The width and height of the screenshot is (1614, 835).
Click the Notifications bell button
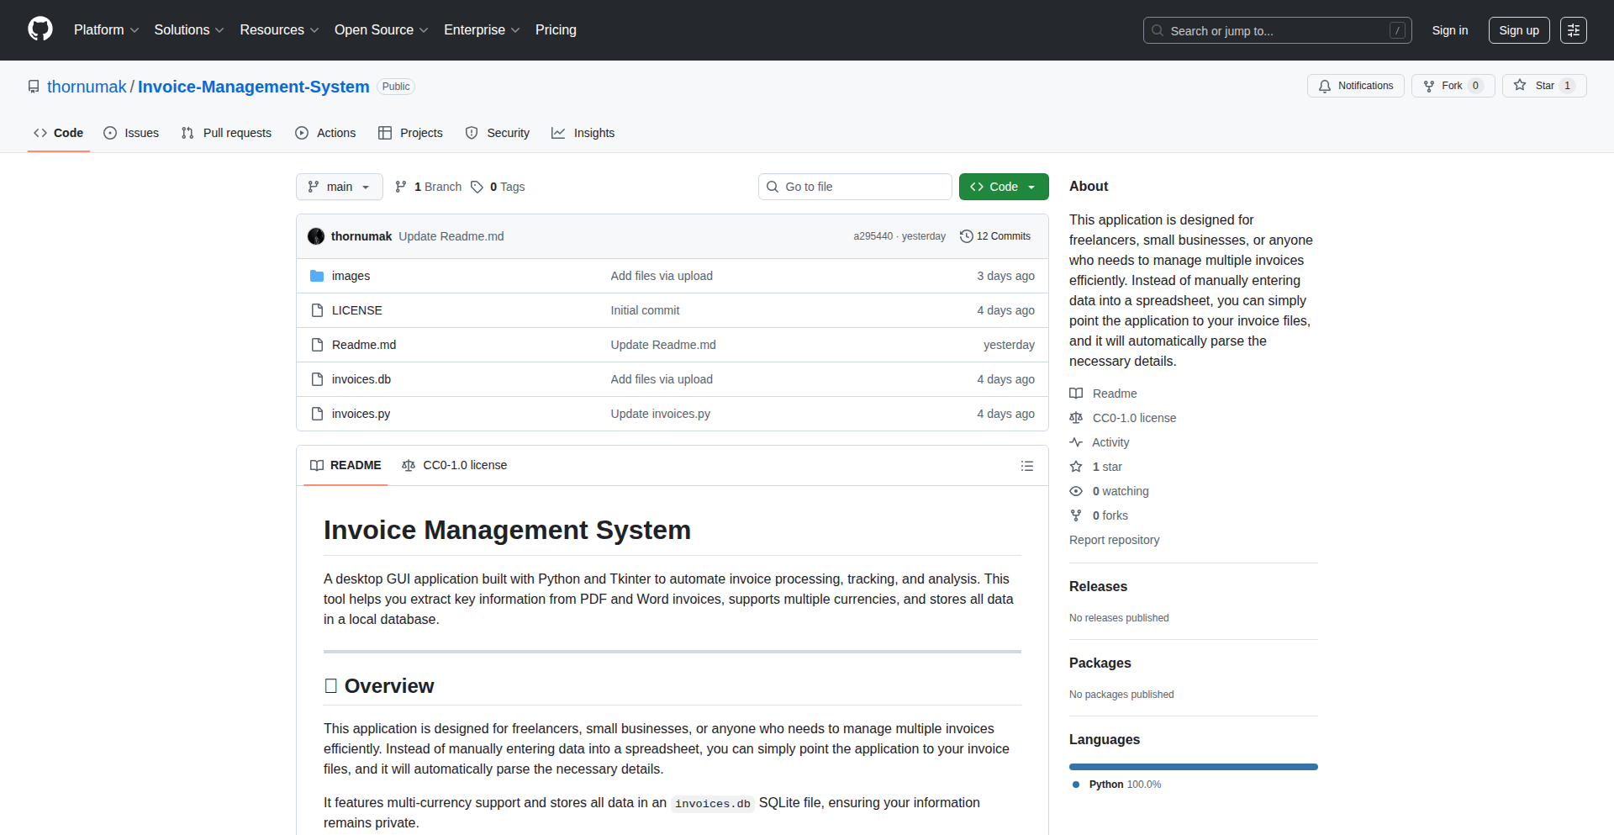[1355, 86]
